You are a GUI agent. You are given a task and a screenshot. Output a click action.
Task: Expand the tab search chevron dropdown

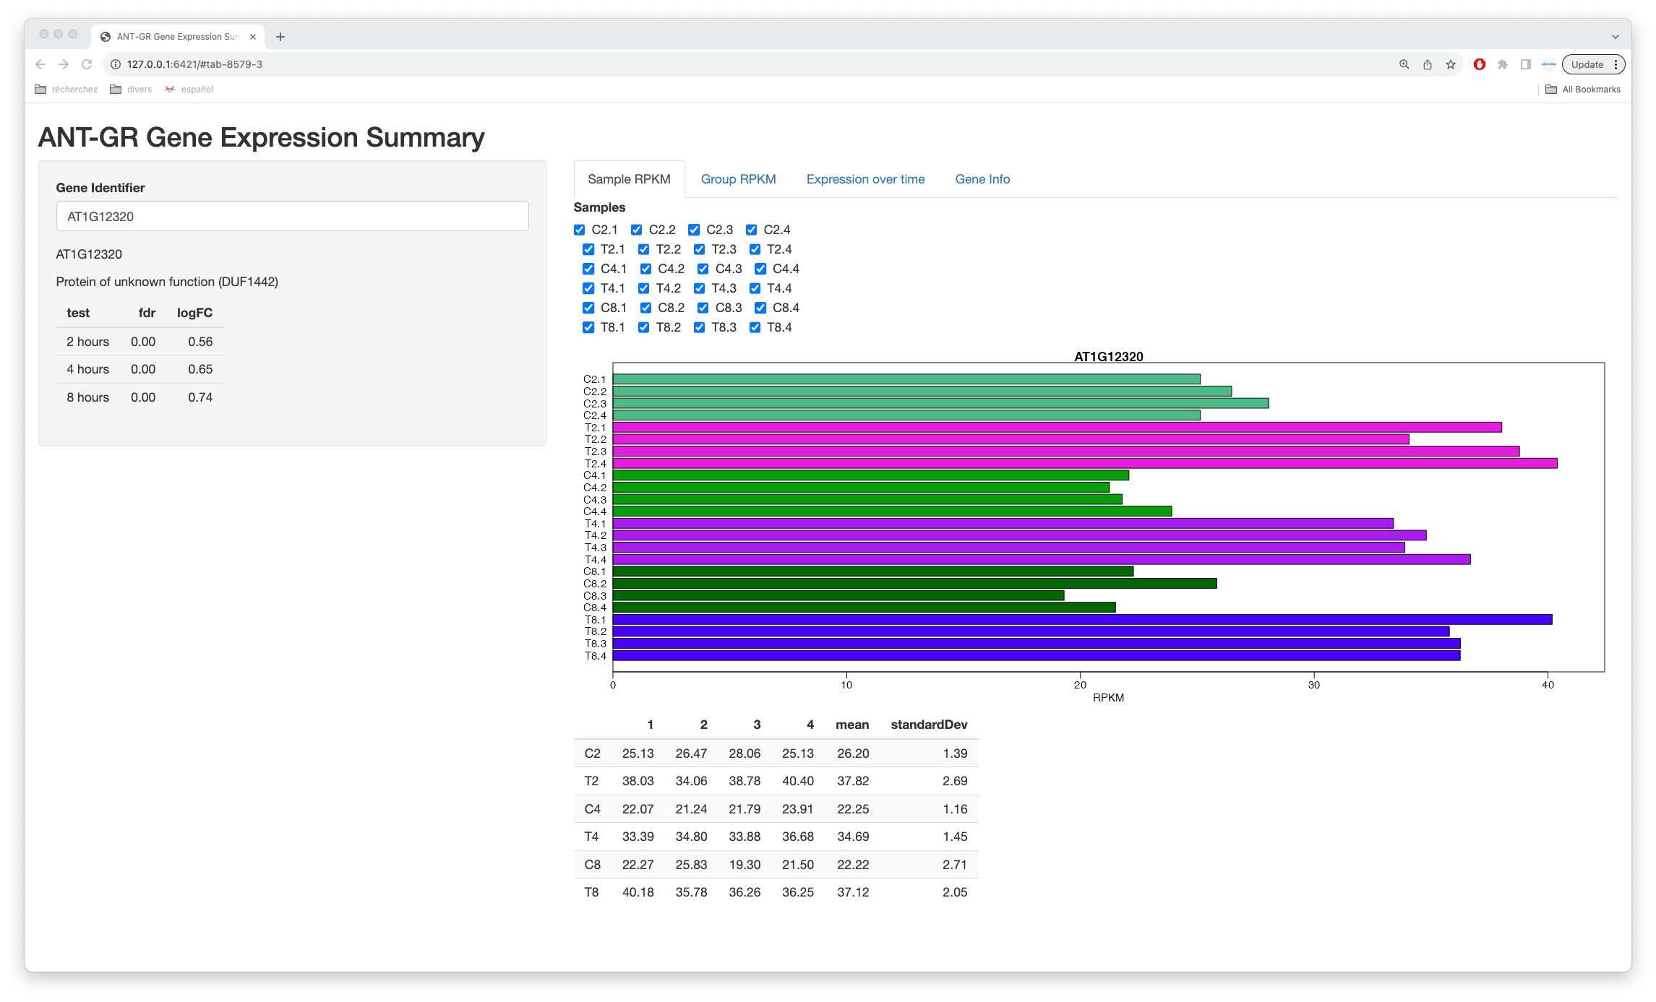tap(1615, 37)
